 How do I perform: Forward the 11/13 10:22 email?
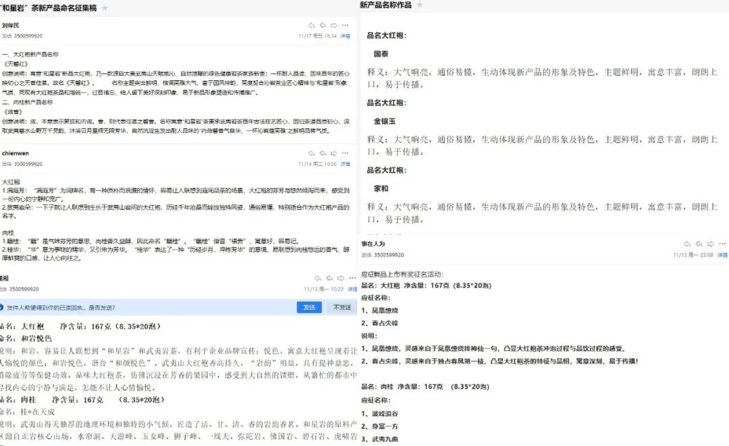click(341, 278)
